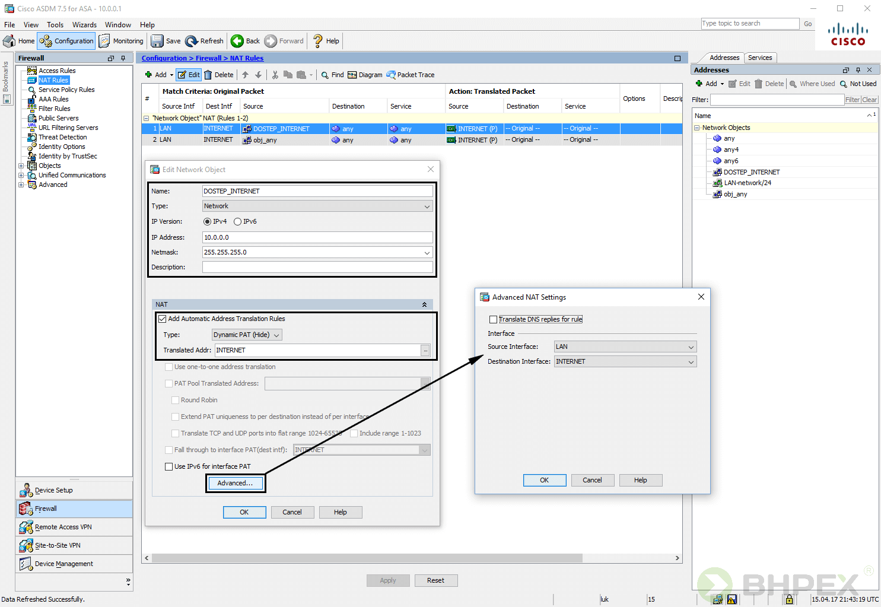
Task: Collapse the Network Objects group
Action: click(697, 128)
